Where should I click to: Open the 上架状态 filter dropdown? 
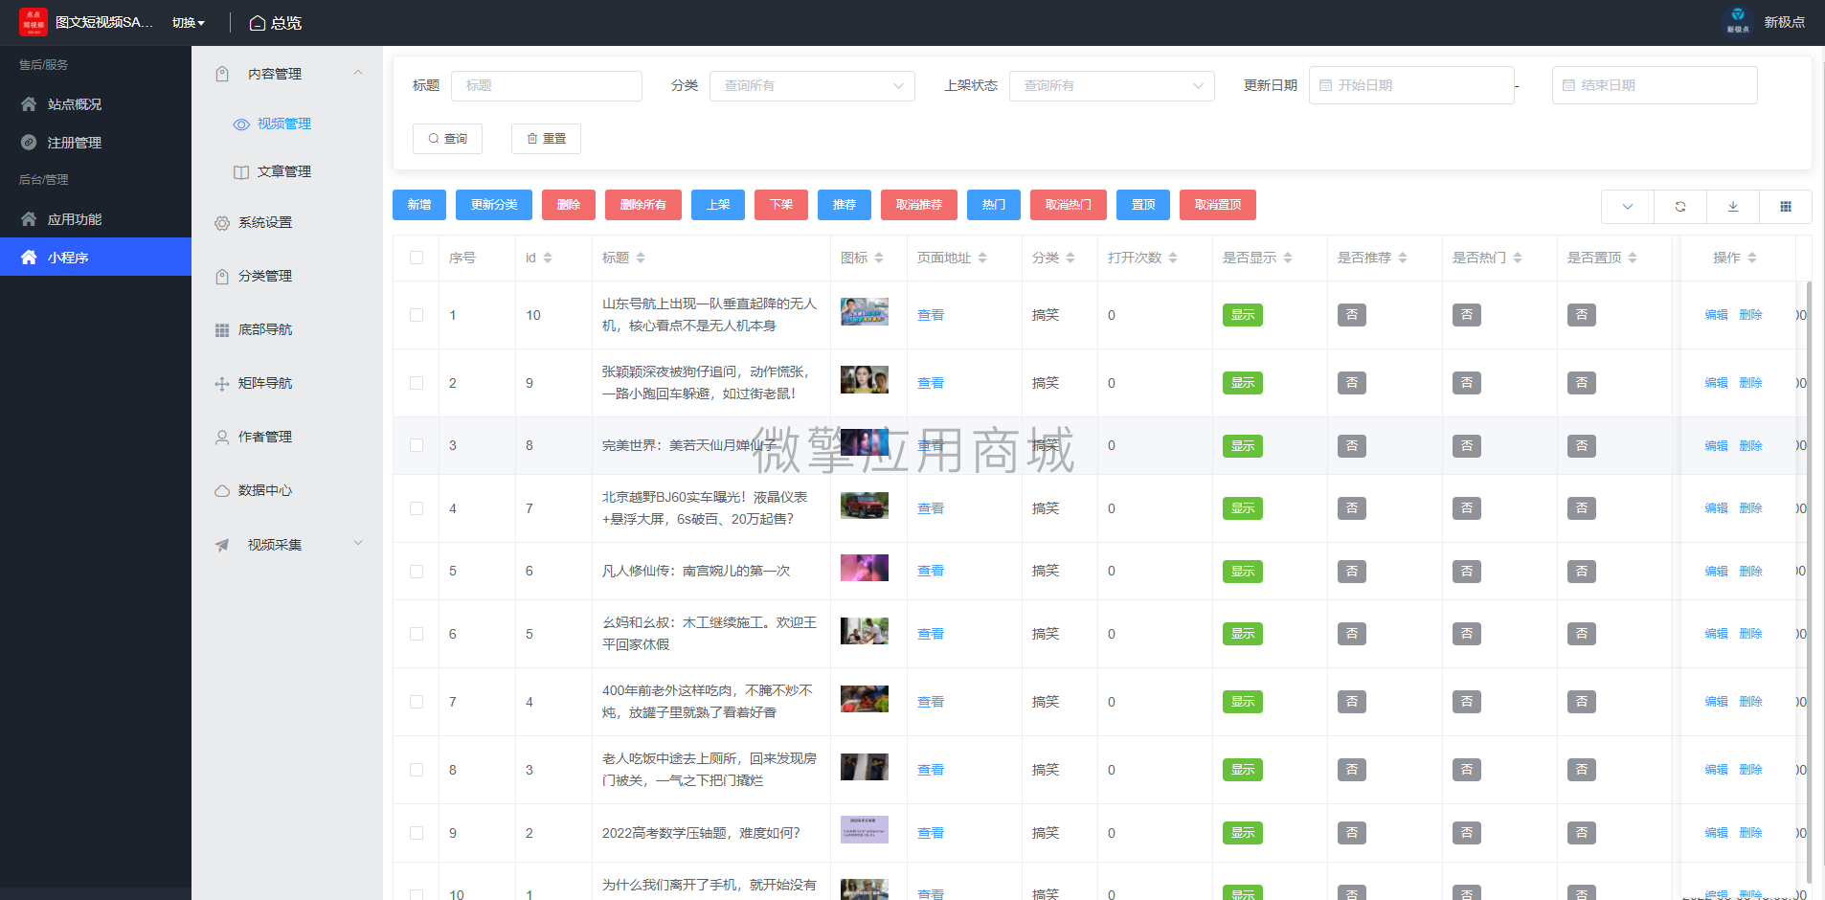point(1112,85)
